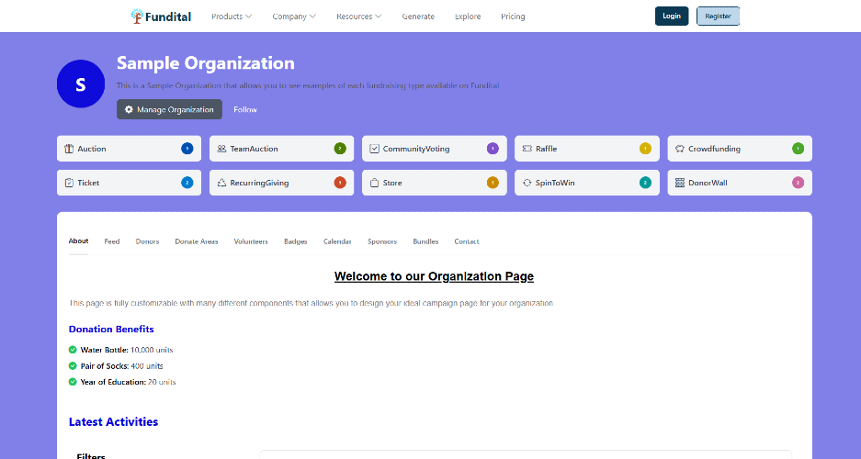Viewport: 861px width, 459px height.
Task: Click the gear icon in Manage Organization
Action: [x=129, y=109]
